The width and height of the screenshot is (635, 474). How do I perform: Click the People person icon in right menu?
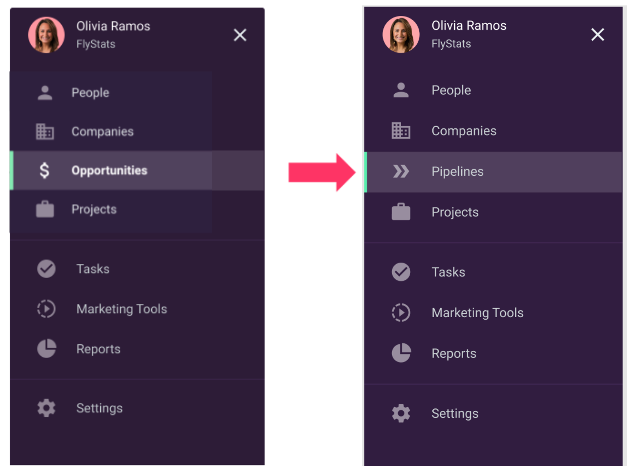[401, 90]
